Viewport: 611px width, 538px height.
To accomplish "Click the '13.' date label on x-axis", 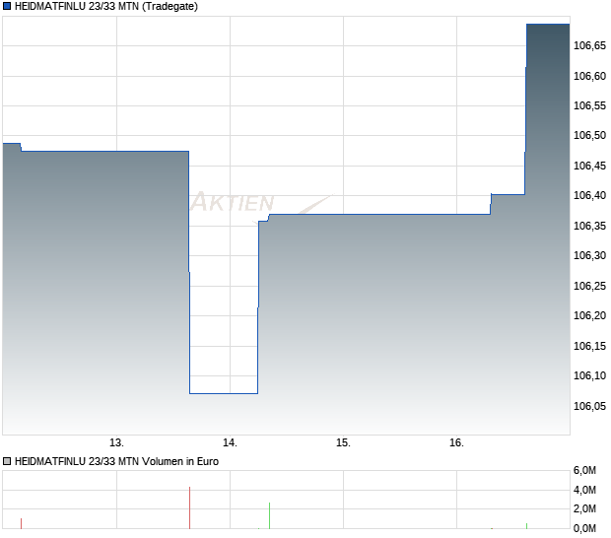I will click(116, 442).
